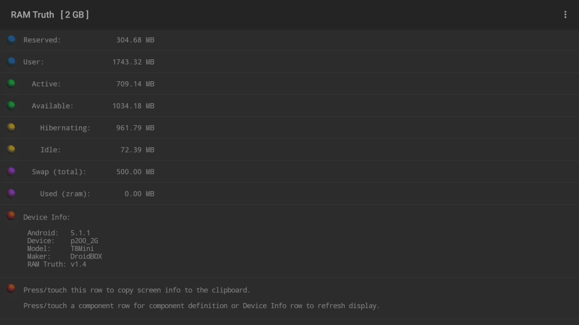Click the Android 5.1.1 version line
The image size is (579, 325).
59,233
